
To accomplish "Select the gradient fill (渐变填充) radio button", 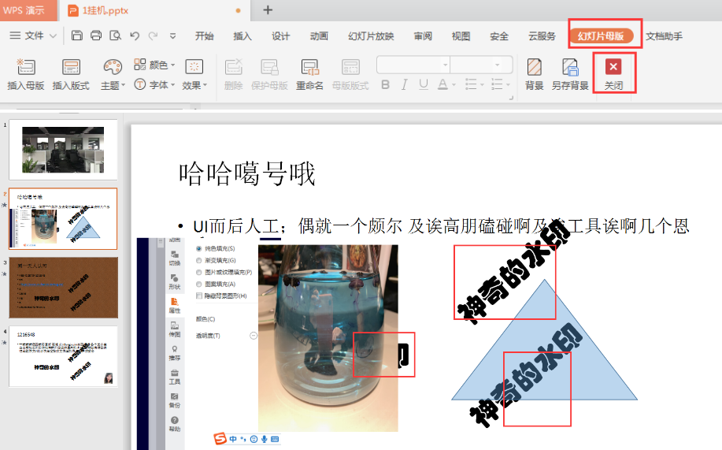I will (x=199, y=260).
